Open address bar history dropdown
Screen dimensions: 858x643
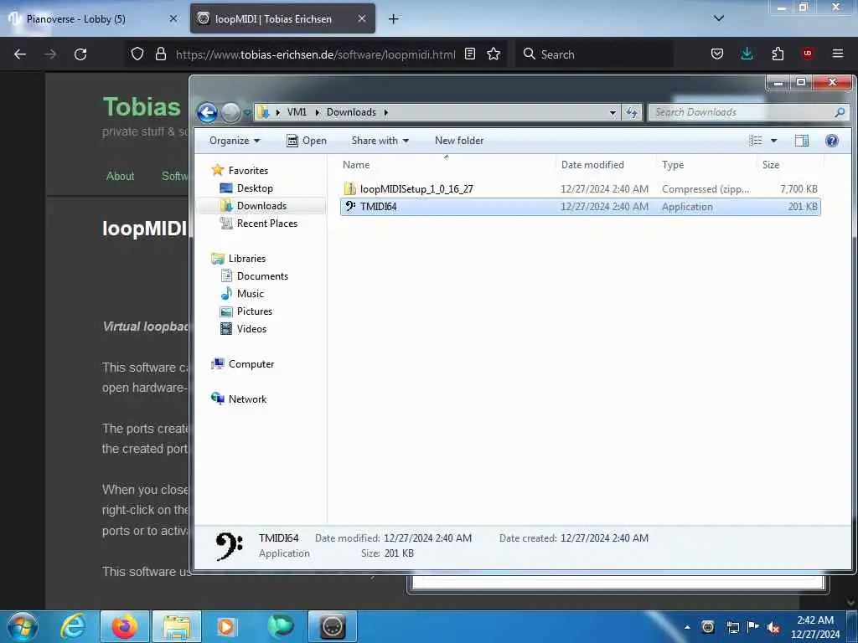[612, 113]
